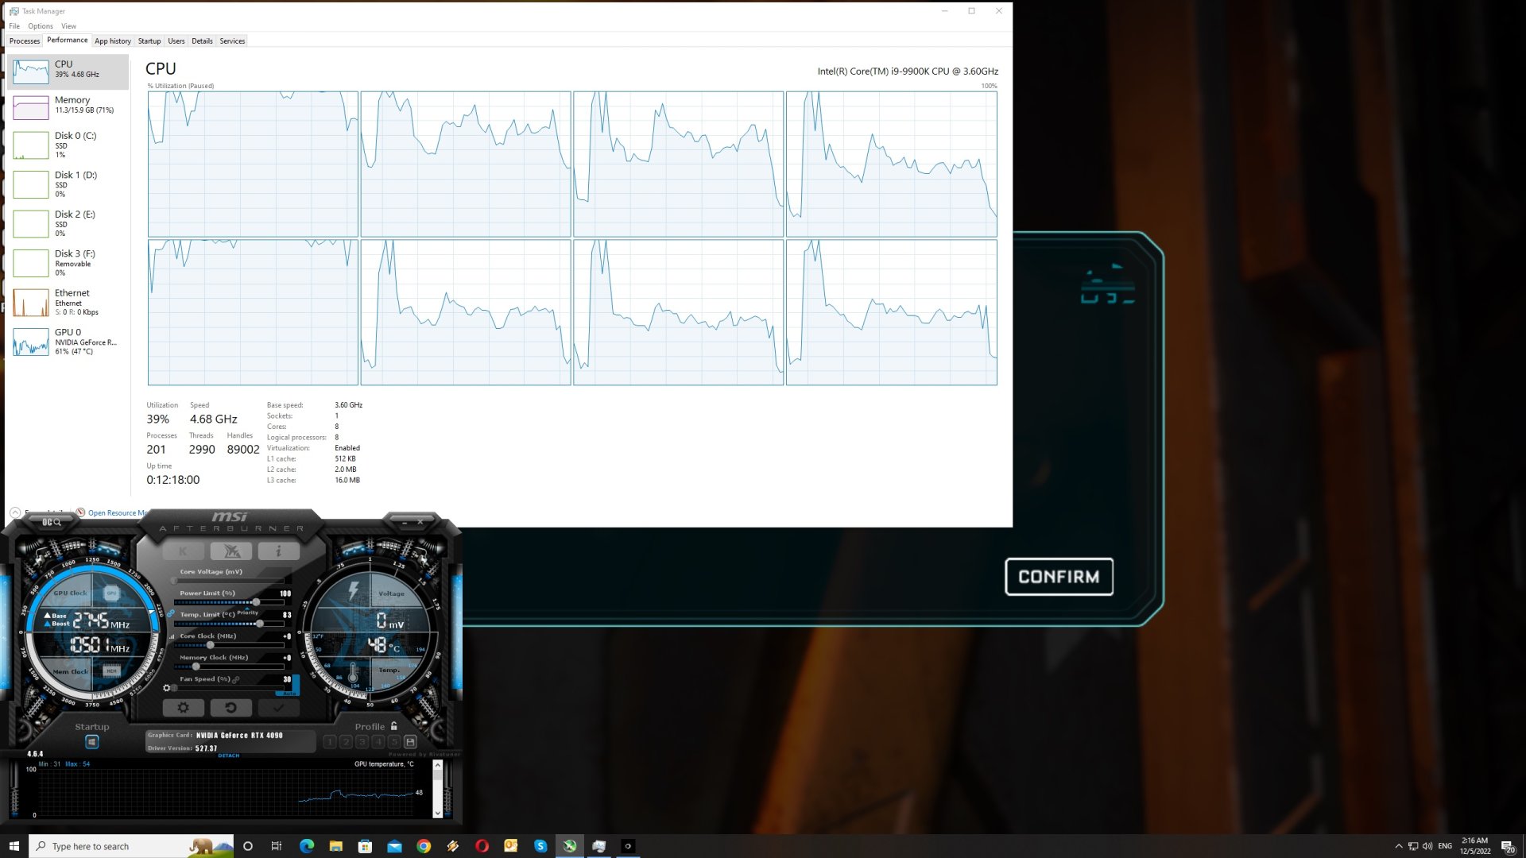Switch to the Processes tab

(x=25, y=41)
